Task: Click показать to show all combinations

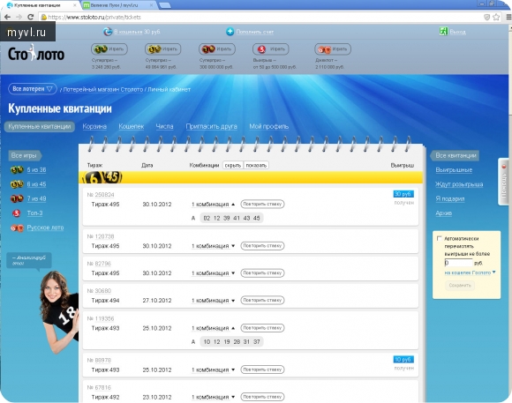Action: (256, 166)
